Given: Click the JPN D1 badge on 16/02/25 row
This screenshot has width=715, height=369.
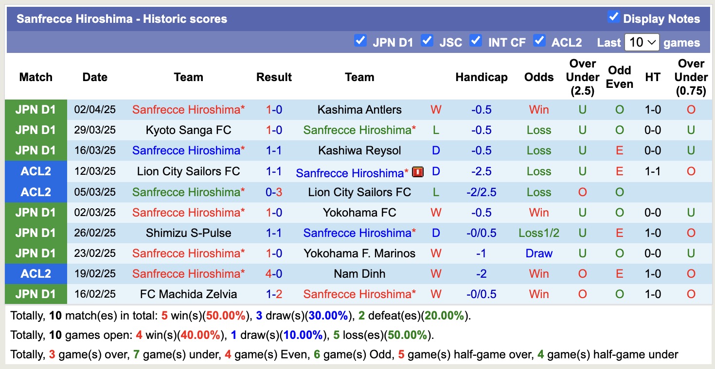Looking at the screenshot, I should [x=36, y=294].
